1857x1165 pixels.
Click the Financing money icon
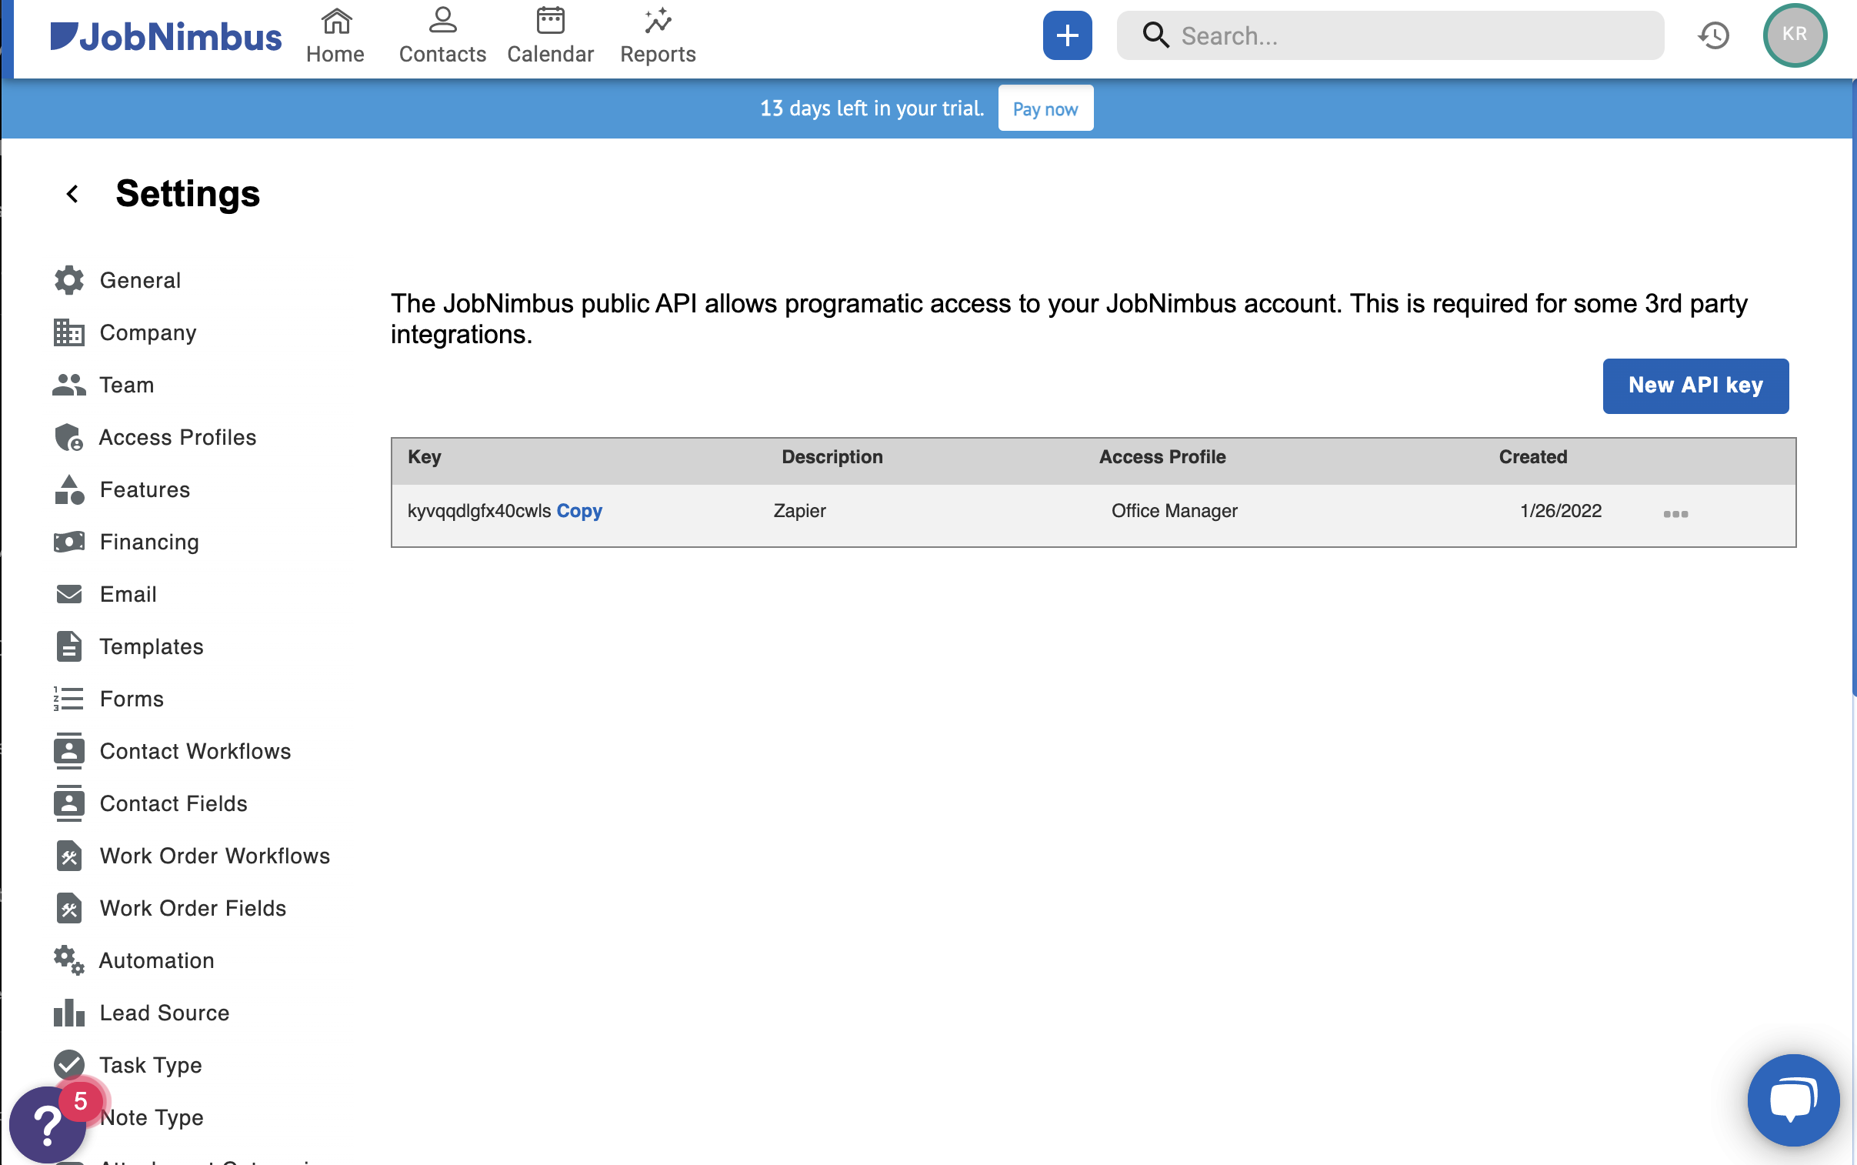click(x=68, y=542)
